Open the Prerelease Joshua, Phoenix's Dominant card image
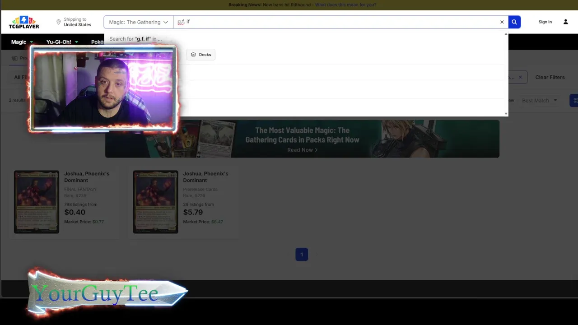 tap(156, 202)
